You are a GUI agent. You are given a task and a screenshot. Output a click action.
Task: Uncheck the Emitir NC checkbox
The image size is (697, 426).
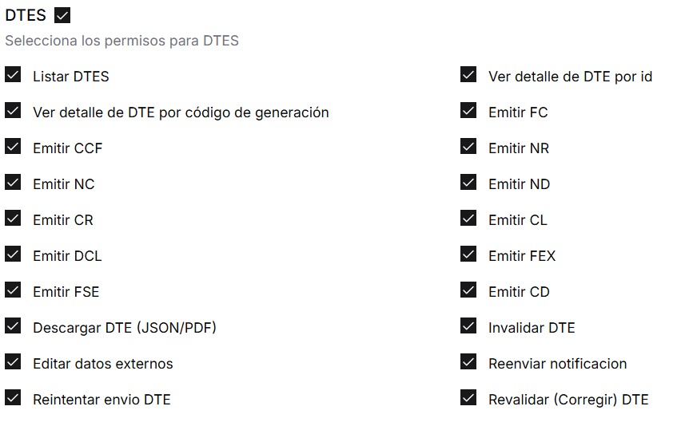point(13,183)
